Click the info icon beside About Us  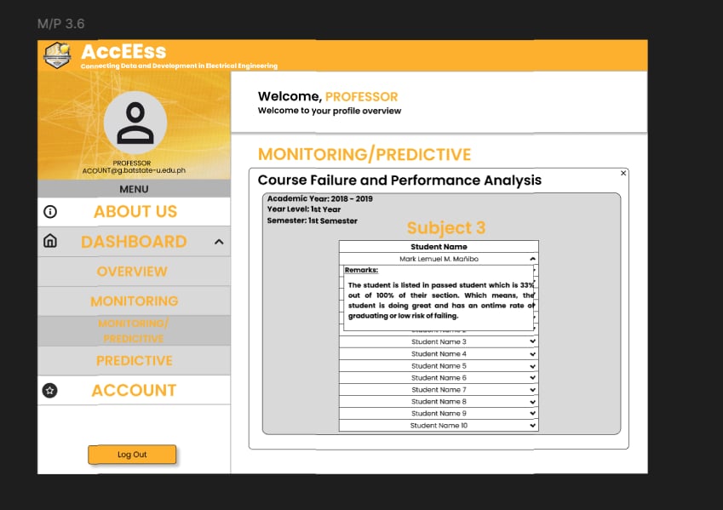point(50,212)
